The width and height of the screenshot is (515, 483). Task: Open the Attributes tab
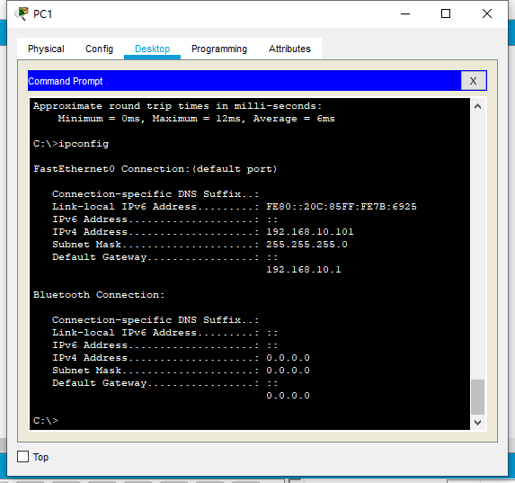click(289, 49)
